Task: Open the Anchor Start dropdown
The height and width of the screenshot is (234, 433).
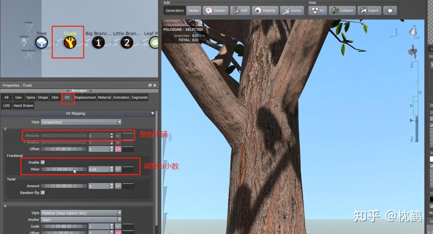Action: (x=81, y=220)
